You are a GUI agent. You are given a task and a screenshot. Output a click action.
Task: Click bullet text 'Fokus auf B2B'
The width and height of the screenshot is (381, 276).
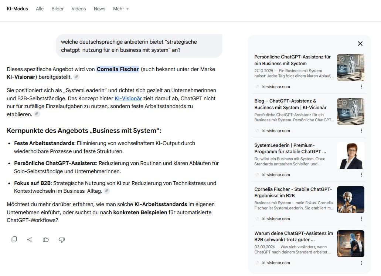[32, 183]
